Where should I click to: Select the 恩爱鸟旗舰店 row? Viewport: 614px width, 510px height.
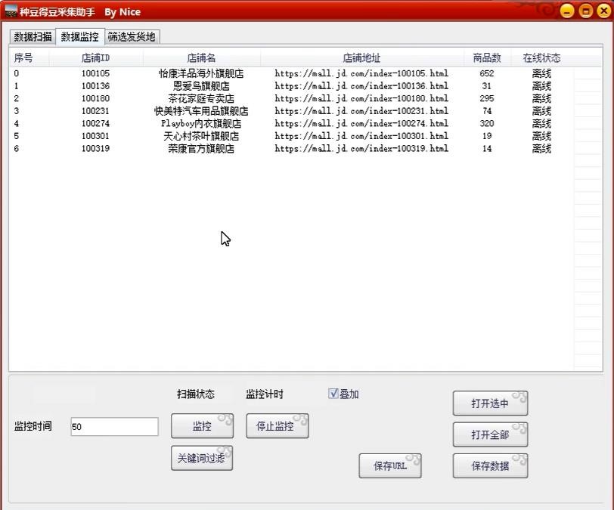[x=201, y=85]
